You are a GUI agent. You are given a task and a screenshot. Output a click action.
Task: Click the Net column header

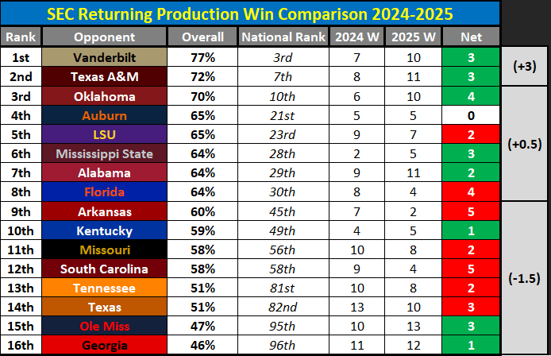click(470, 37)
